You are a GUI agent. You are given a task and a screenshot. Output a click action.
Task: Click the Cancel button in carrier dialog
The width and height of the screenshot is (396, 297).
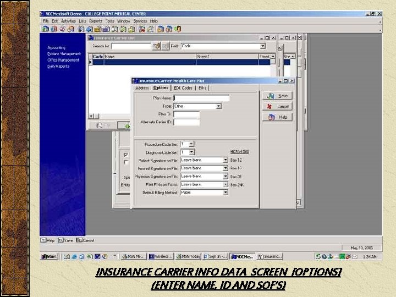click(277, 106)
